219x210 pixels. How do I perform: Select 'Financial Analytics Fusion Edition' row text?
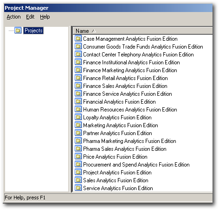pos(119,102)
